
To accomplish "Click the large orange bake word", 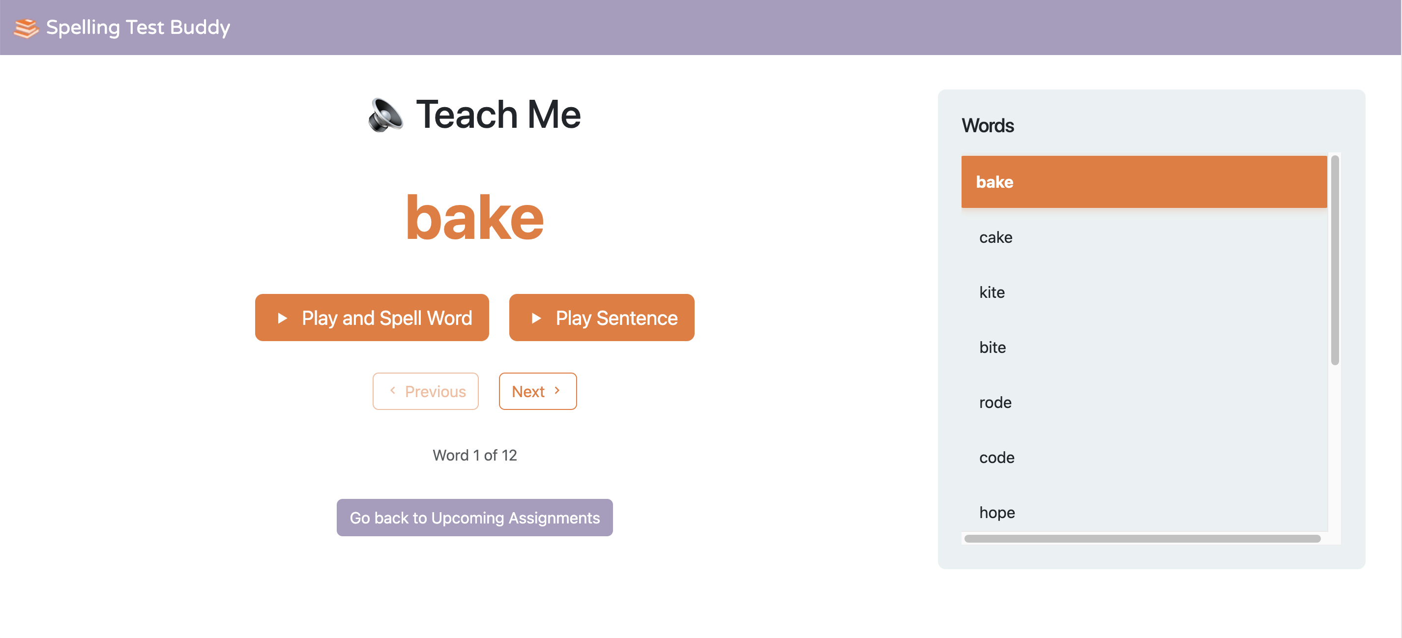I will click(x=474, y=218).
